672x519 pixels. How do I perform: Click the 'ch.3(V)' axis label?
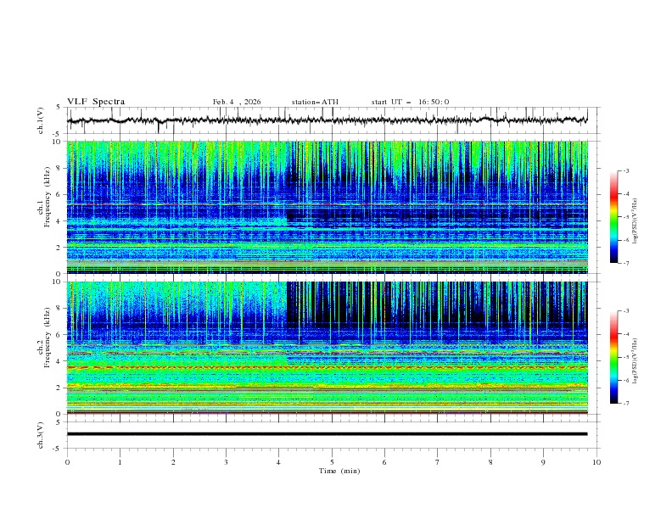[x=41, y=435]
